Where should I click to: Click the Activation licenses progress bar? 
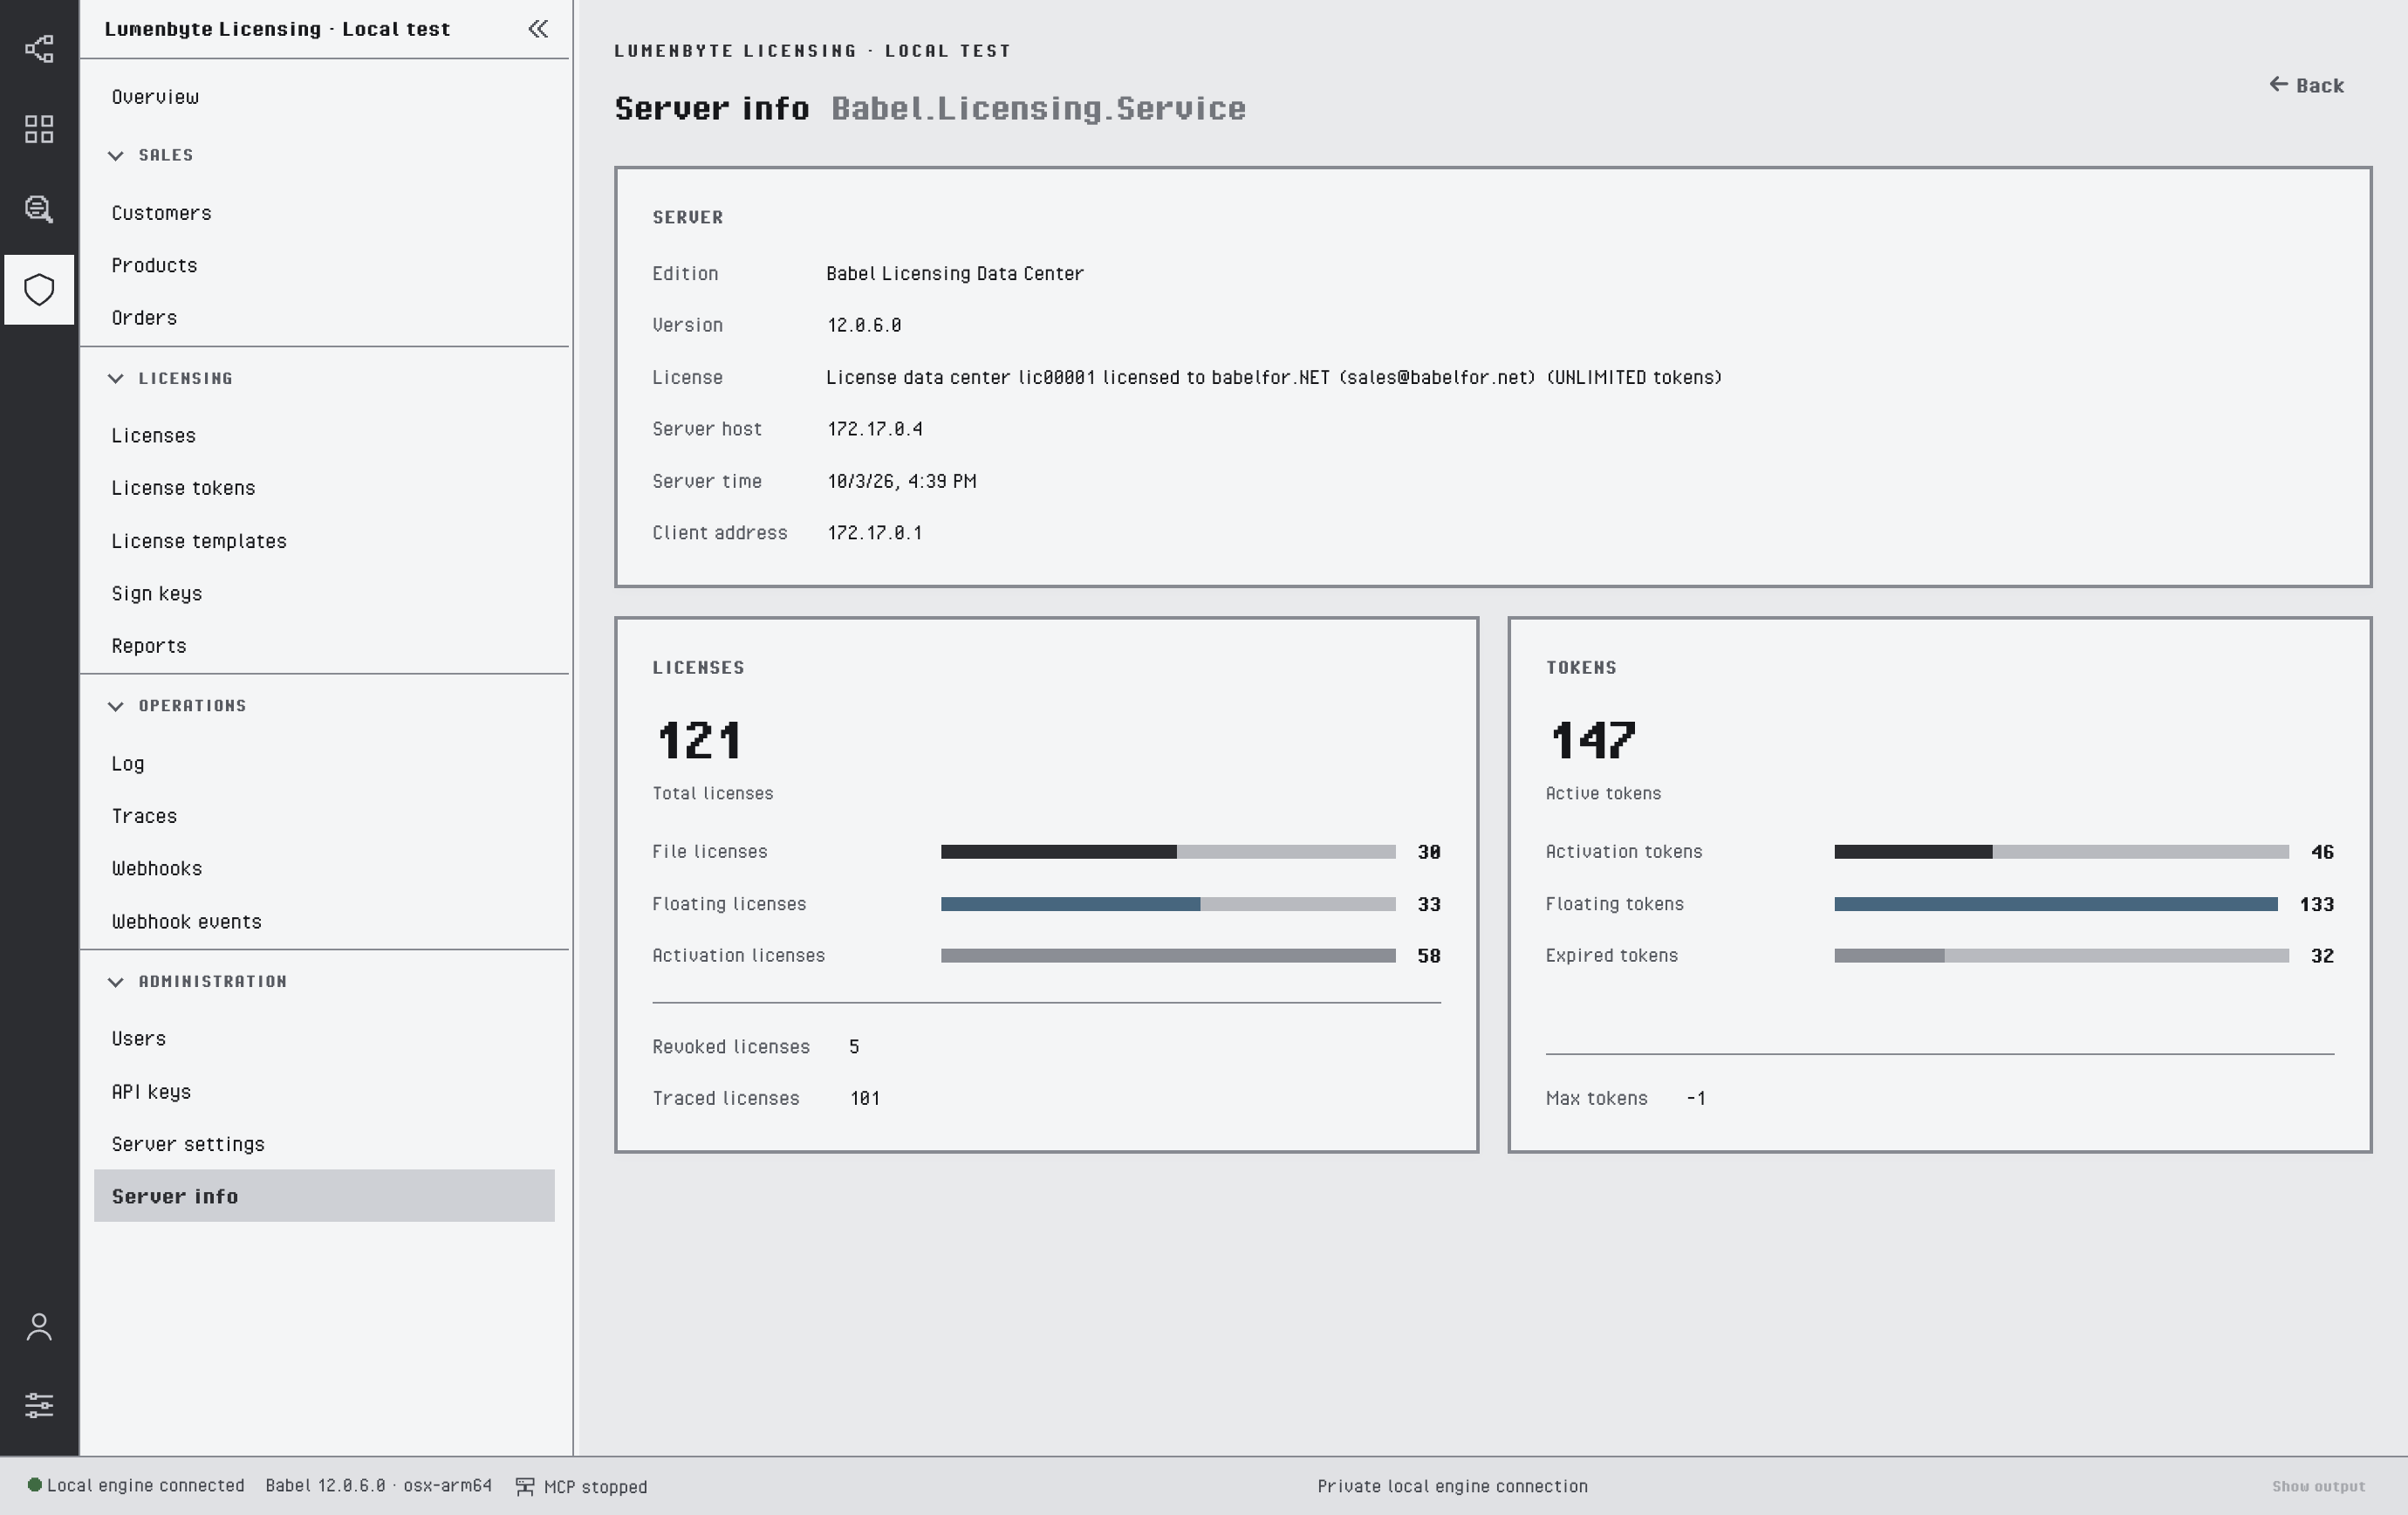click(x=1168, y=956)
